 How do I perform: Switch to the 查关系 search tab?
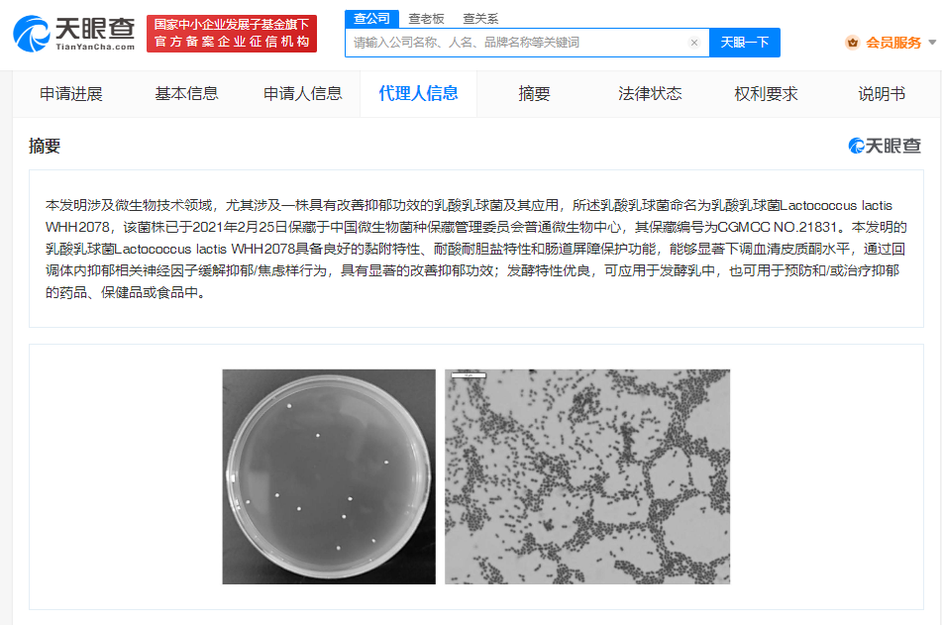coord(480,19)
